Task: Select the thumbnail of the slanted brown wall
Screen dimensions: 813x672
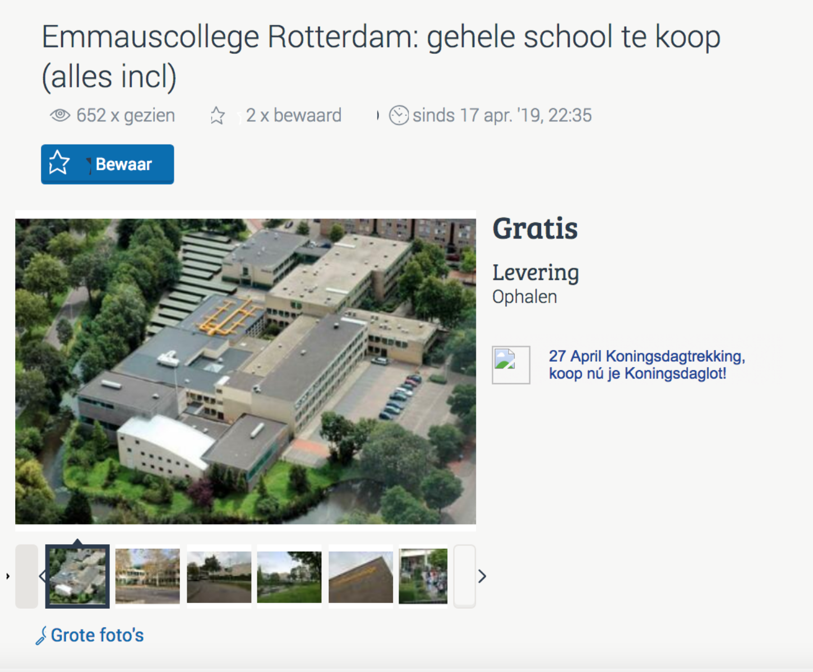Action: (x=361, y=576)
